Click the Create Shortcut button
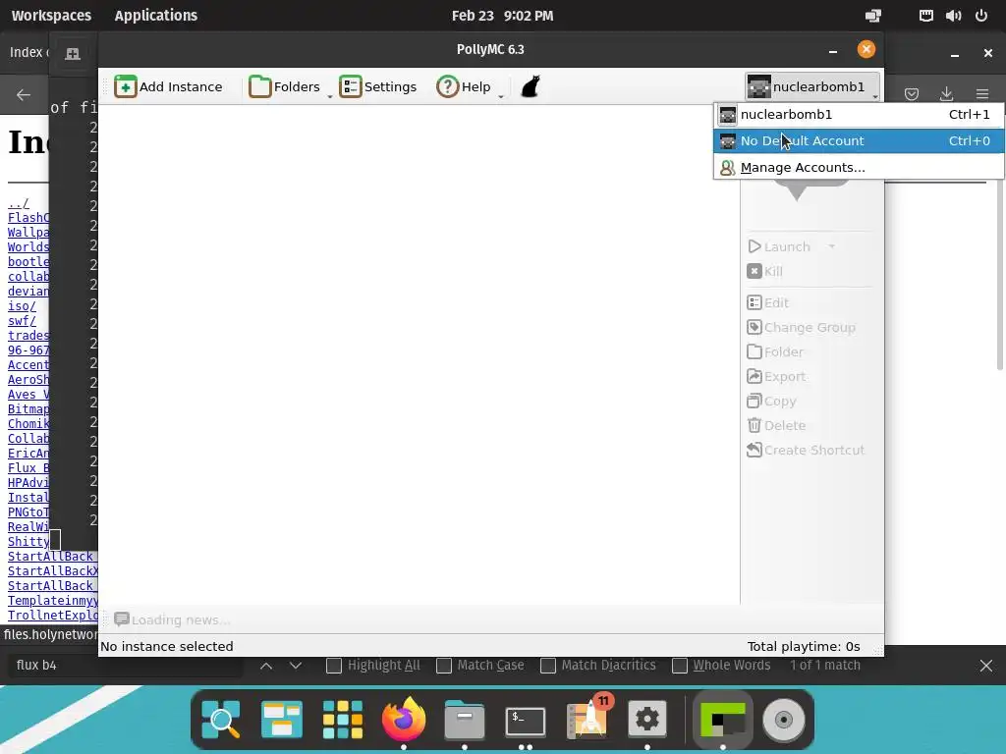1006x754 pixels. (x=806, y=450)
